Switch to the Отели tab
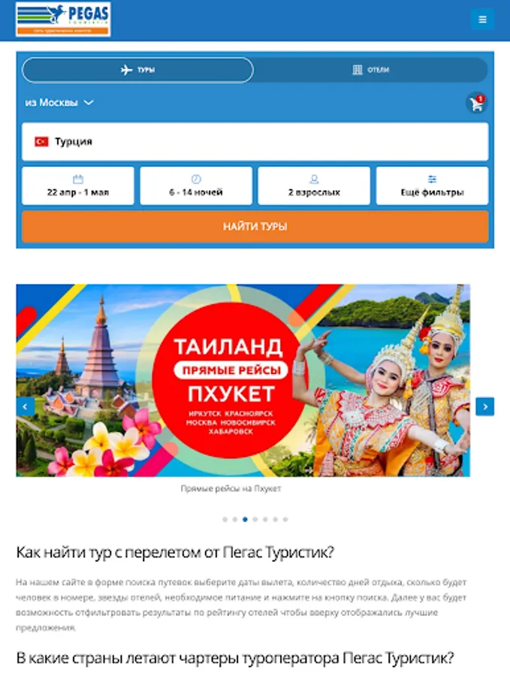510x676 pixels. (371, 70)
